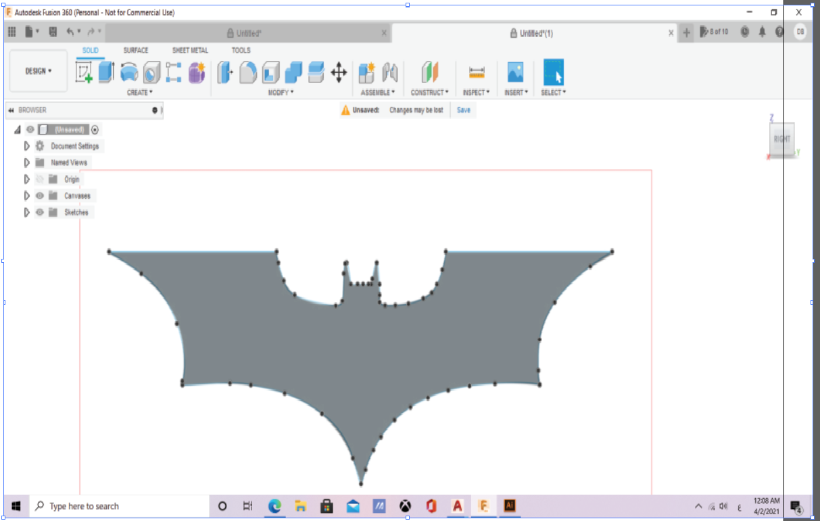820x521 pixels.
Task: Toggle visibility eye for Sketches folder
Action: 40,212
